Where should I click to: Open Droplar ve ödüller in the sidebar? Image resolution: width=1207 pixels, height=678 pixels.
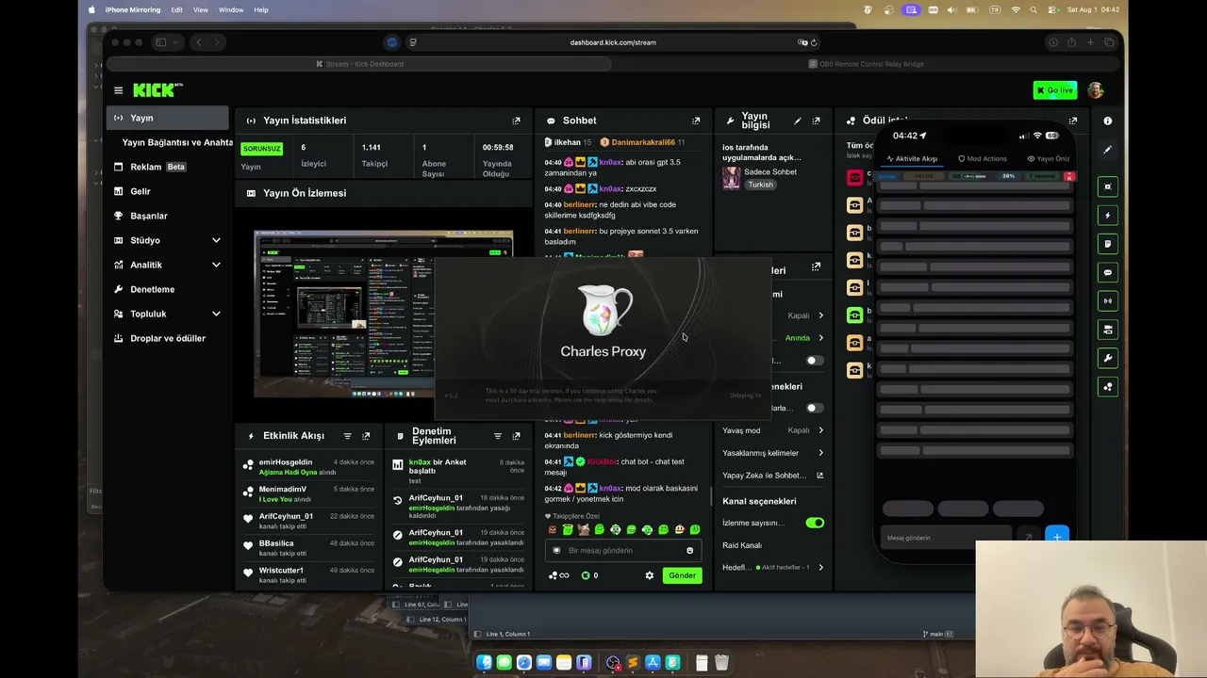tap(168, 338)
